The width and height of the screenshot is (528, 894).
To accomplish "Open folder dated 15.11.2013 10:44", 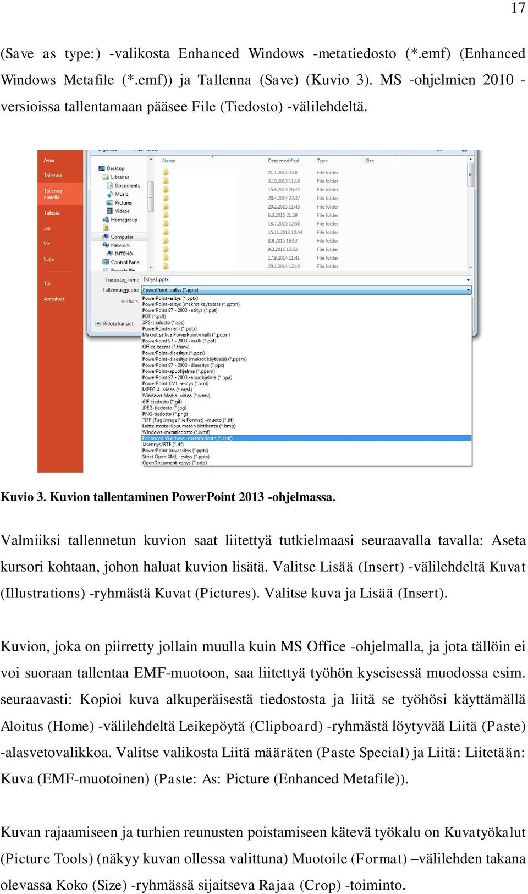I will click(250, 232).
